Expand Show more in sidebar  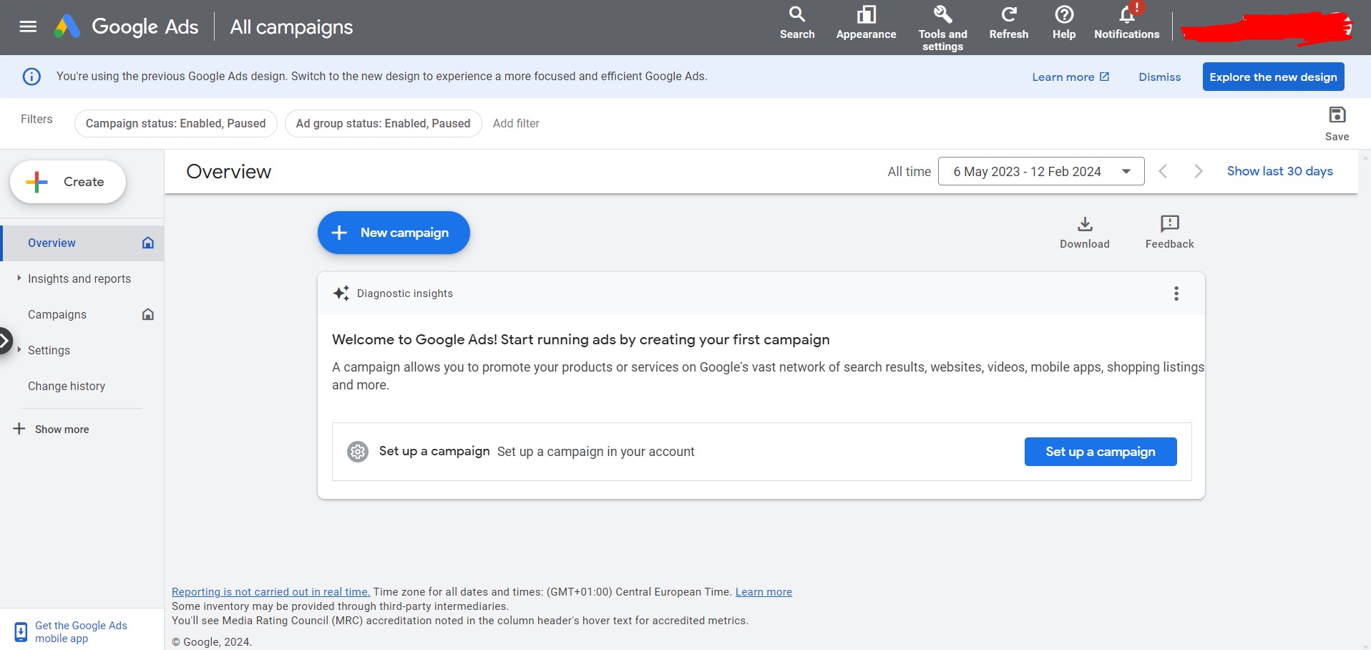coord(52,429)
